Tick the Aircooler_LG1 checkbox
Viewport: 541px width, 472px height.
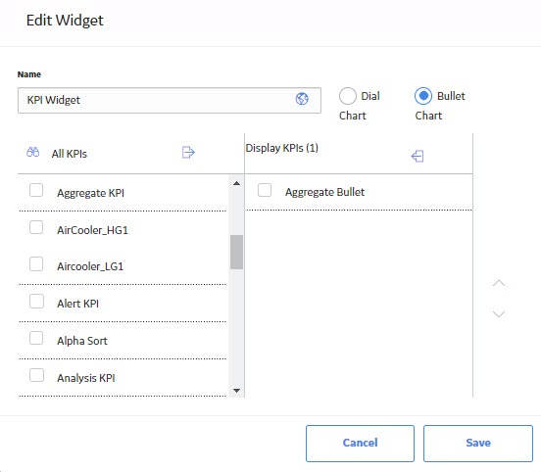36,264
